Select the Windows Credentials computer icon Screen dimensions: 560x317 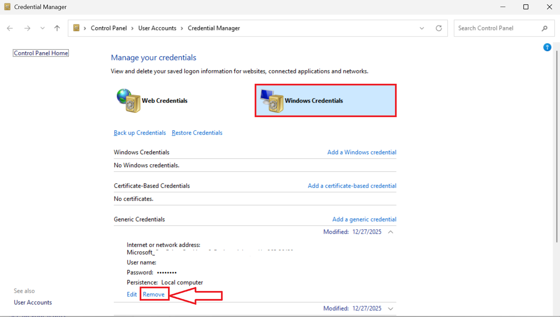click(272, 100)
